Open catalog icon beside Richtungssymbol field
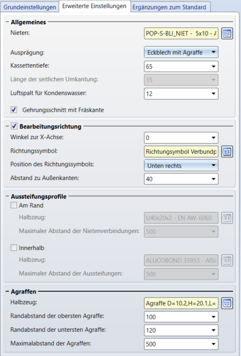This screenshot has height=356, width=241. (x=227, y=152)
